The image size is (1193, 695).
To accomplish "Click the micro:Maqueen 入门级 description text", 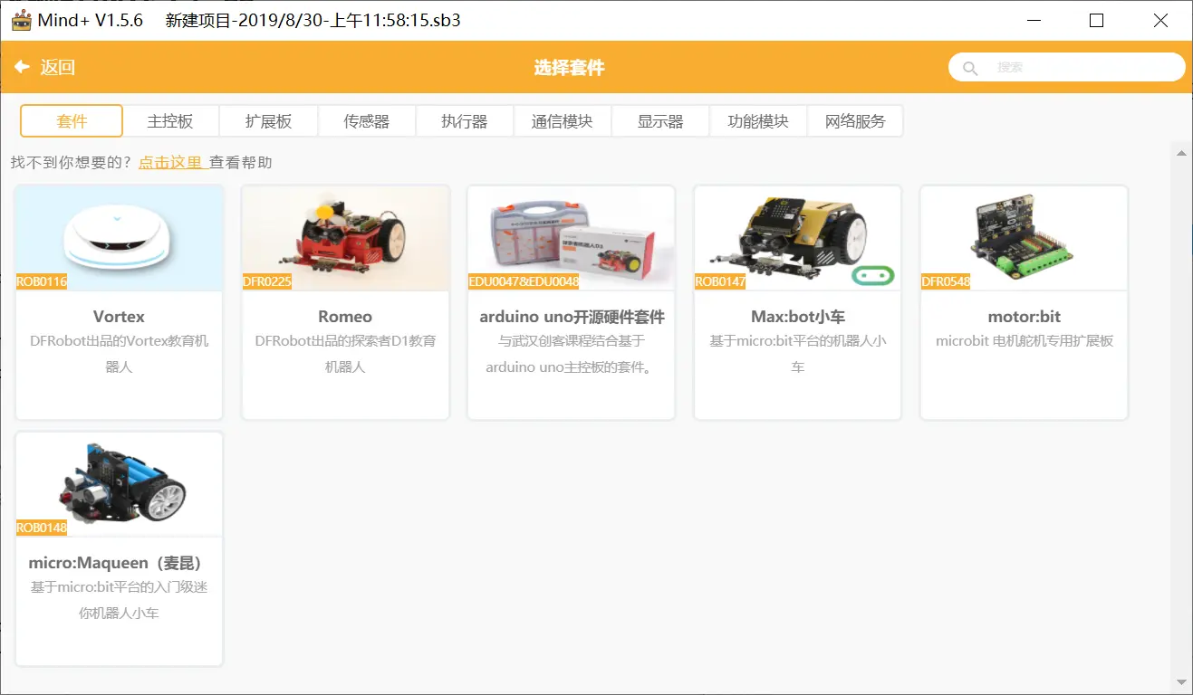I will (x=119, y=600).
